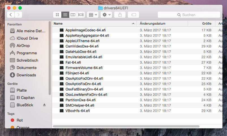Click the 17 KB size value
The image size is (227, 136).
[206, 30]
